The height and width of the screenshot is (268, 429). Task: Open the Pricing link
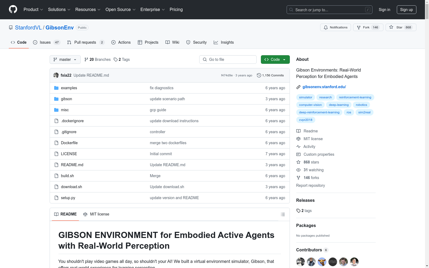pos(176,10)
